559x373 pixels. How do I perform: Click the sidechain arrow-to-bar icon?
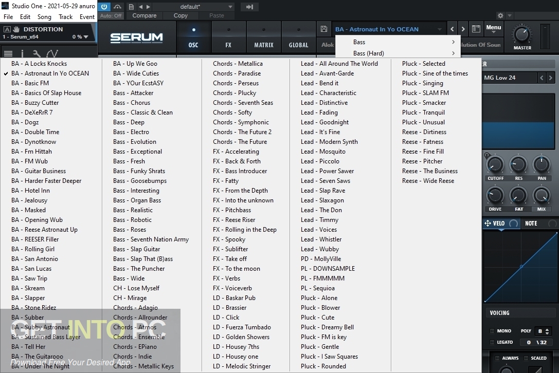(249, 7)
